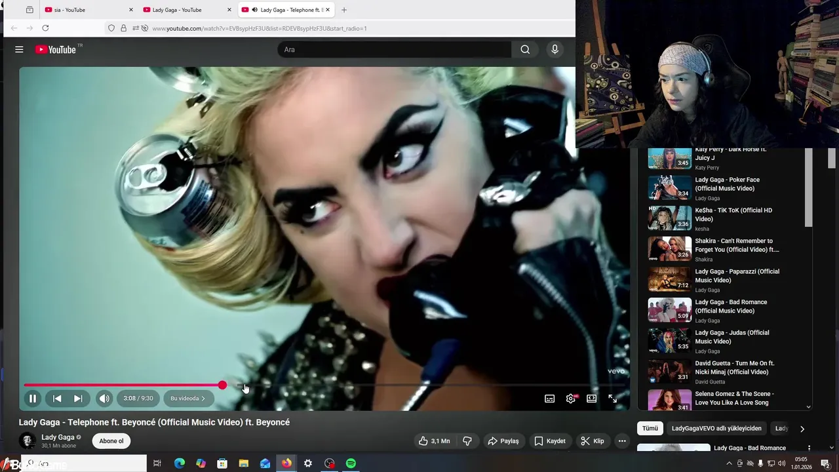Enter fullscreen mode

612,399
